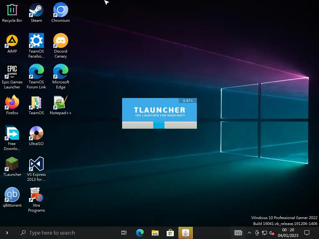The width and height of the screenshot is (319, 239).
Task: Select the Discord Canary desktop icon
Action: (60, 46)
